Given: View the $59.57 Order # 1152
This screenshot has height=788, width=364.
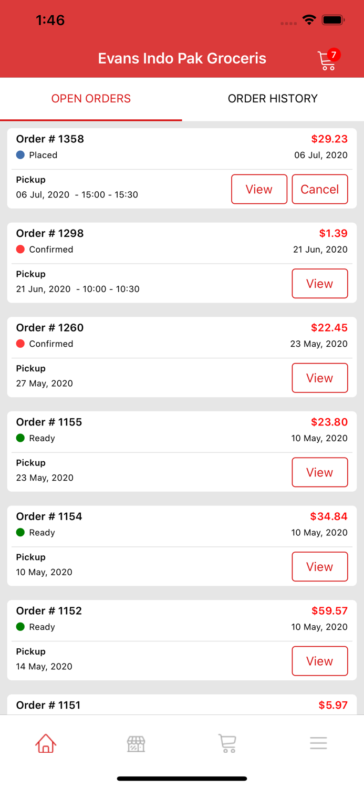Looking at the screenshot, I should click(x=319, y=661).
